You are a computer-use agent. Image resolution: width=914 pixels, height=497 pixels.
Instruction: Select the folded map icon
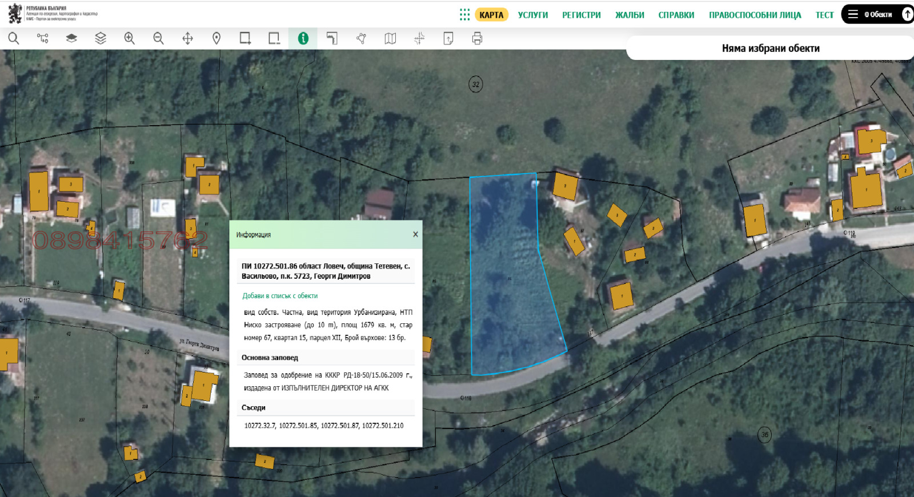point(390,38)
